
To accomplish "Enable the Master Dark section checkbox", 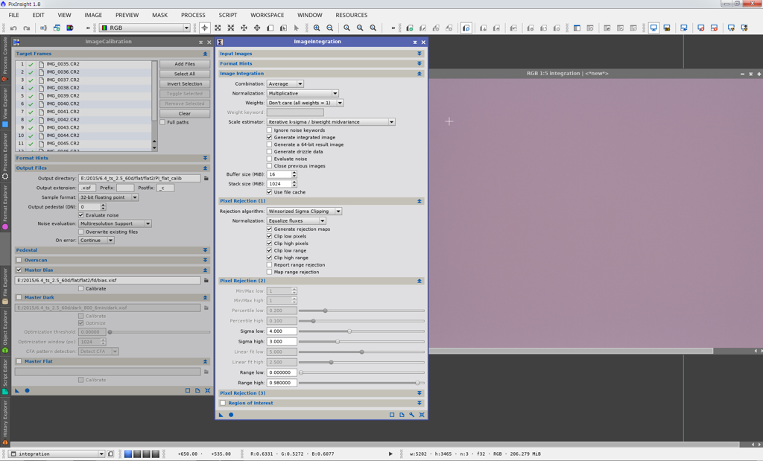I will click(x=19, y=298).
